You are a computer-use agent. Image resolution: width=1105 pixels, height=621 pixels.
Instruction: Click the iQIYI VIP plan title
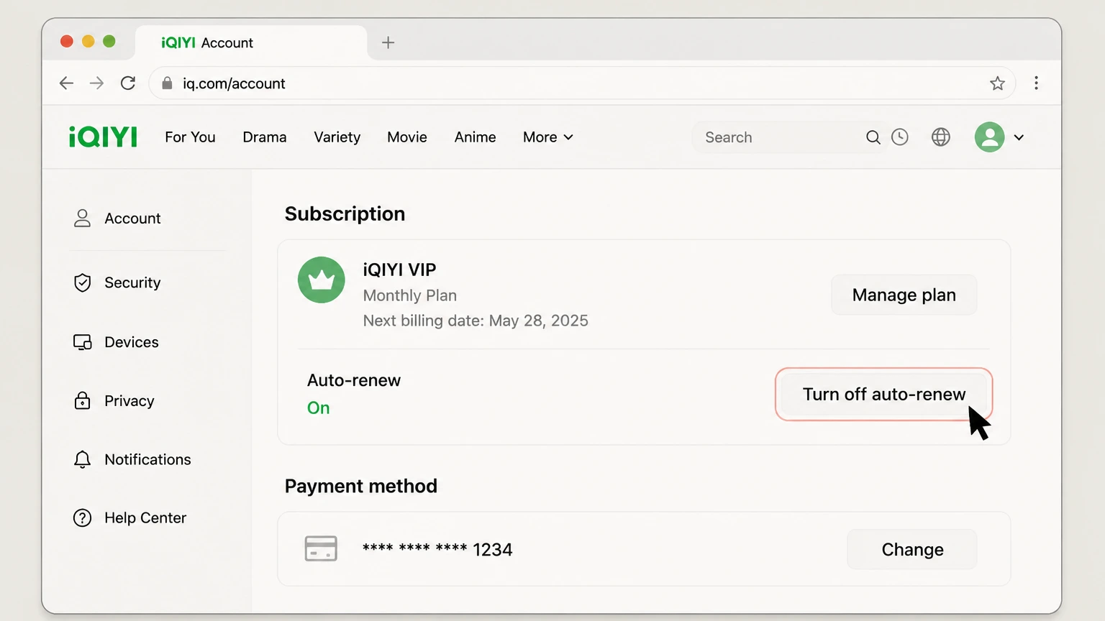click(399, 270)
